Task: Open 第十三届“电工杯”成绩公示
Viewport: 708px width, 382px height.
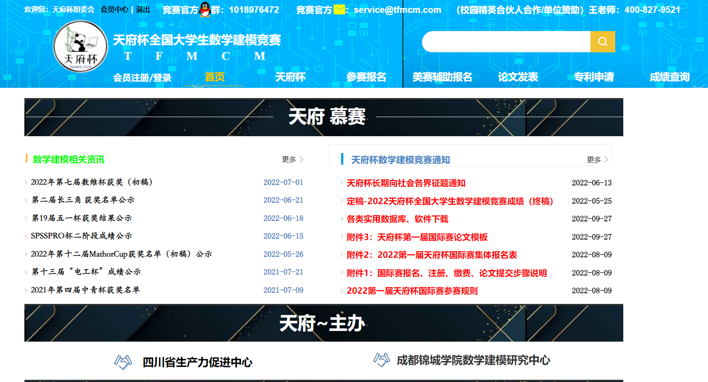Action: [x=86, y=272]
